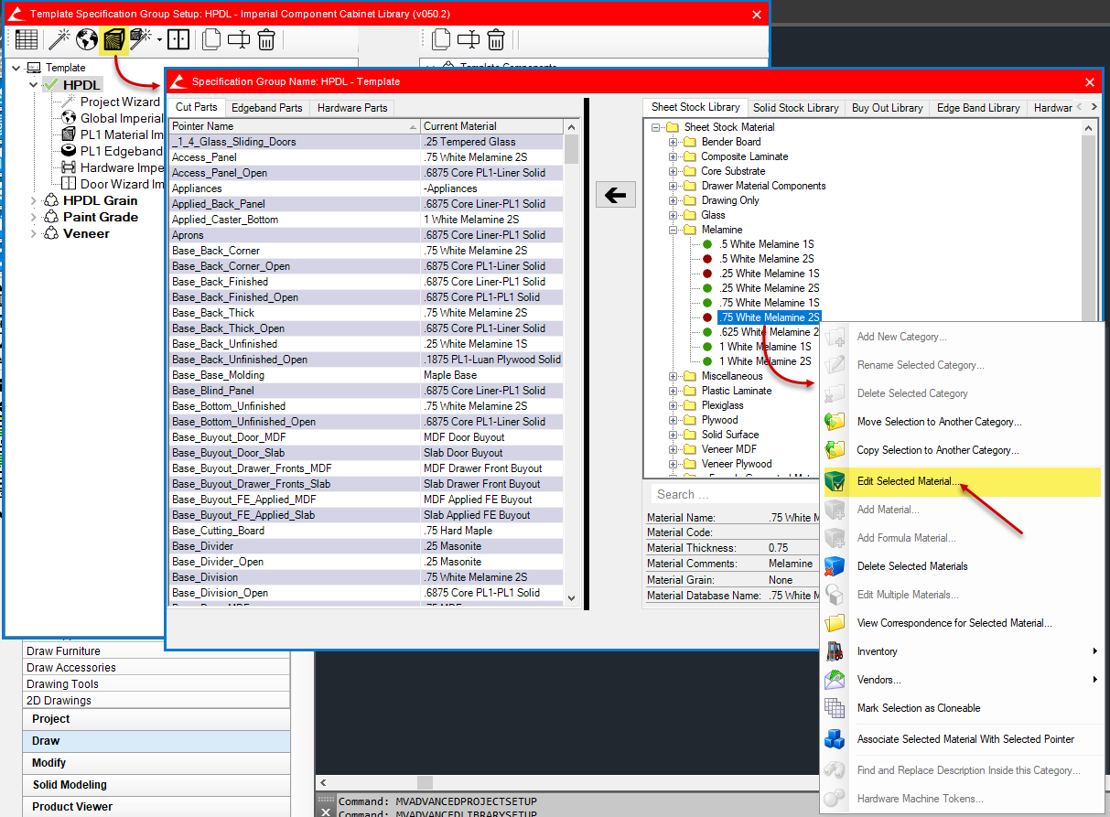1110x817 pixels.
Task: Expand the Paint Grade template group
Action: [x=35, y=218]
